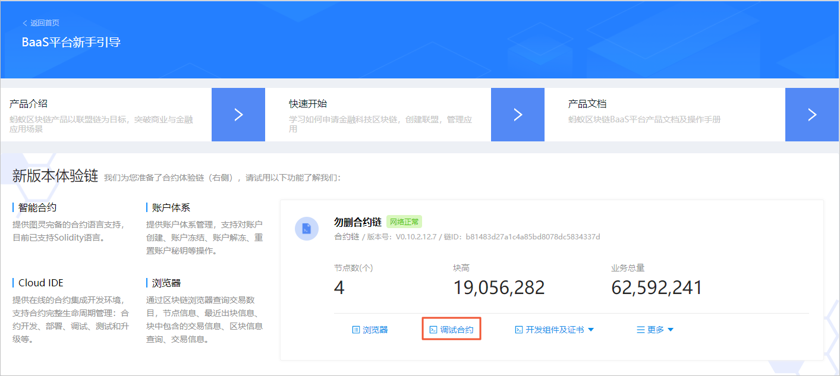This screenshot has width=840, height=376.
Task: Open 产品文档 arrow button
Action: (812, 115)
